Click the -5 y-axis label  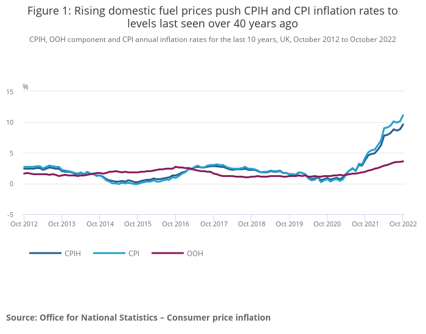(10, 215)
